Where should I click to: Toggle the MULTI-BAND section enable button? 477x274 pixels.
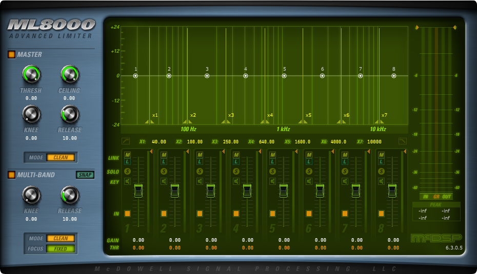click(x=12, y=175)
